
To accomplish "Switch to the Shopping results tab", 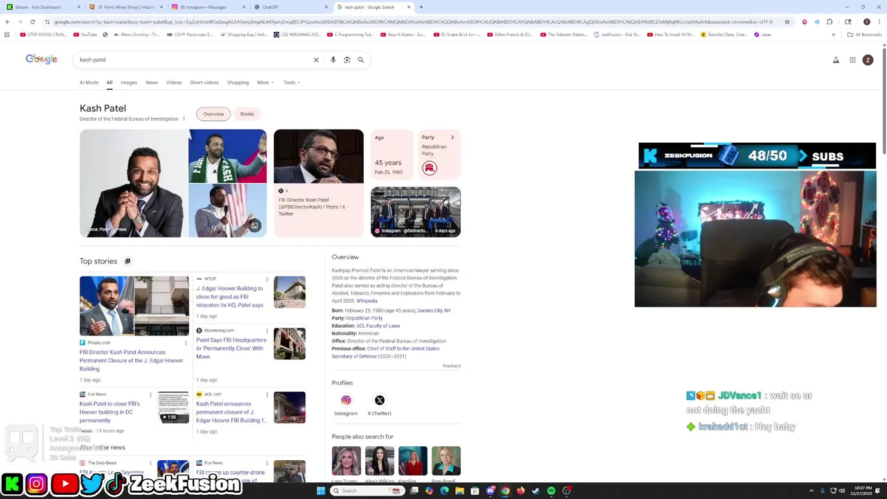I will (x=238, y=82).
